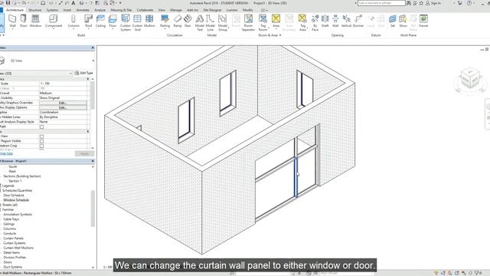Open the Insert ribbon tab
The width and height of the screenshot is (490, 276).
(x=67, y=10)
